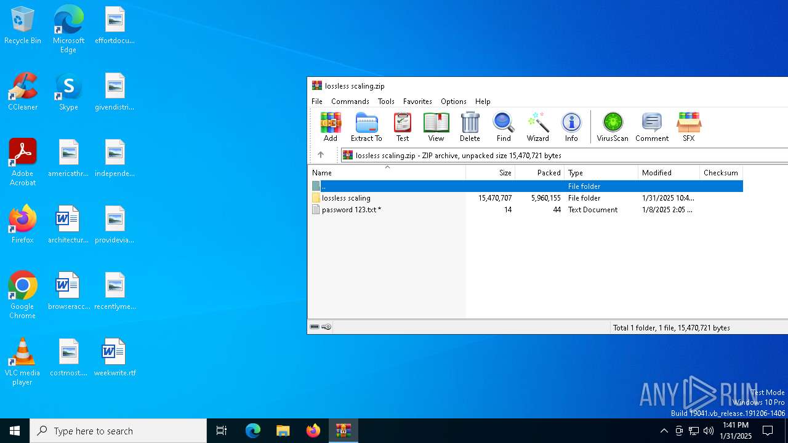Screen dimensions: 788x443
Task: Open the Help menu
Action: click(483, 102)
